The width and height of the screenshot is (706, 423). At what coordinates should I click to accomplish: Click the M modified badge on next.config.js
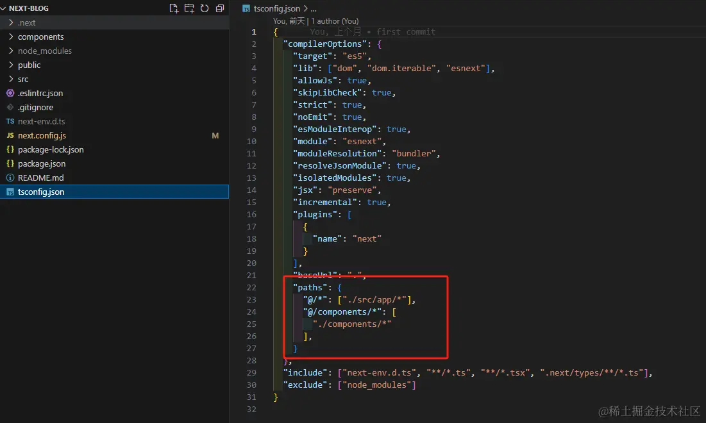(x=215, y=135)
